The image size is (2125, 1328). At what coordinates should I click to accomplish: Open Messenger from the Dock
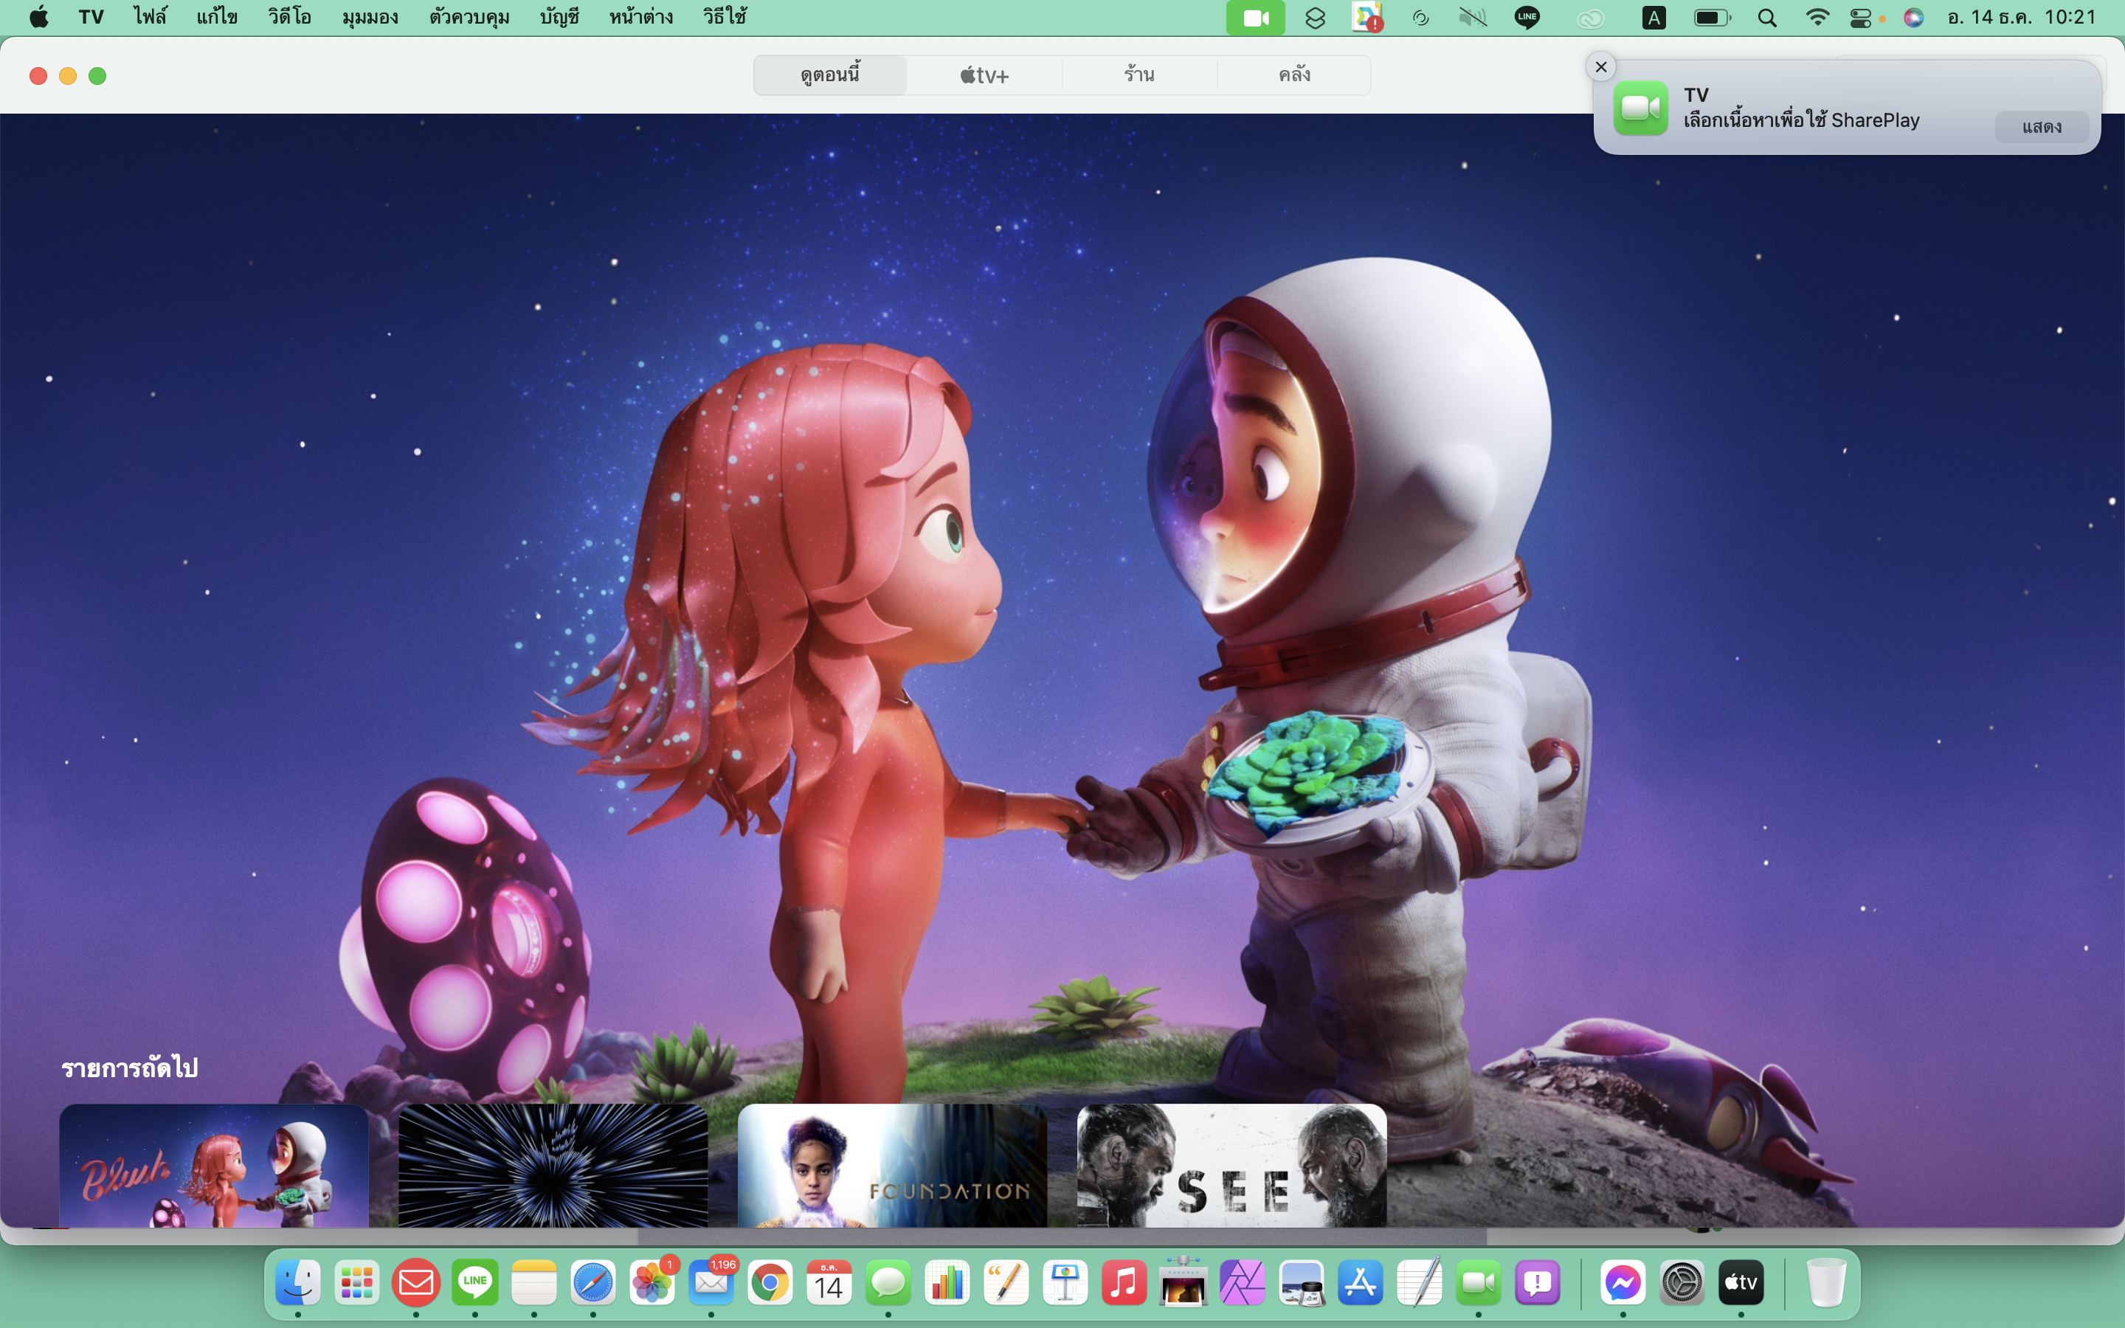[x=1622, y=1284]
